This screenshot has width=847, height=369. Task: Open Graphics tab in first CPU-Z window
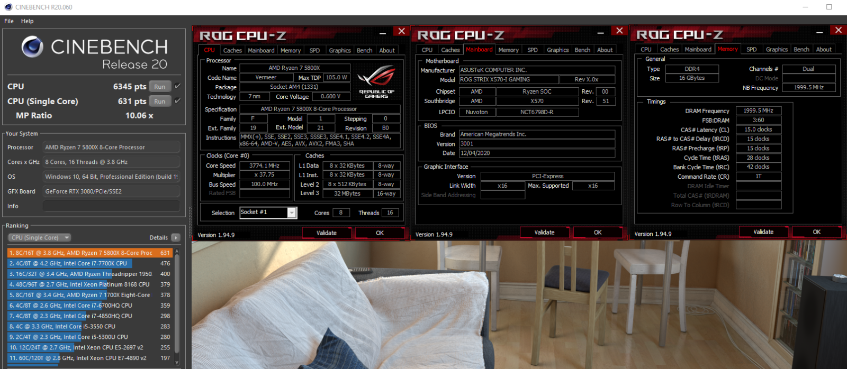[340, 51]
